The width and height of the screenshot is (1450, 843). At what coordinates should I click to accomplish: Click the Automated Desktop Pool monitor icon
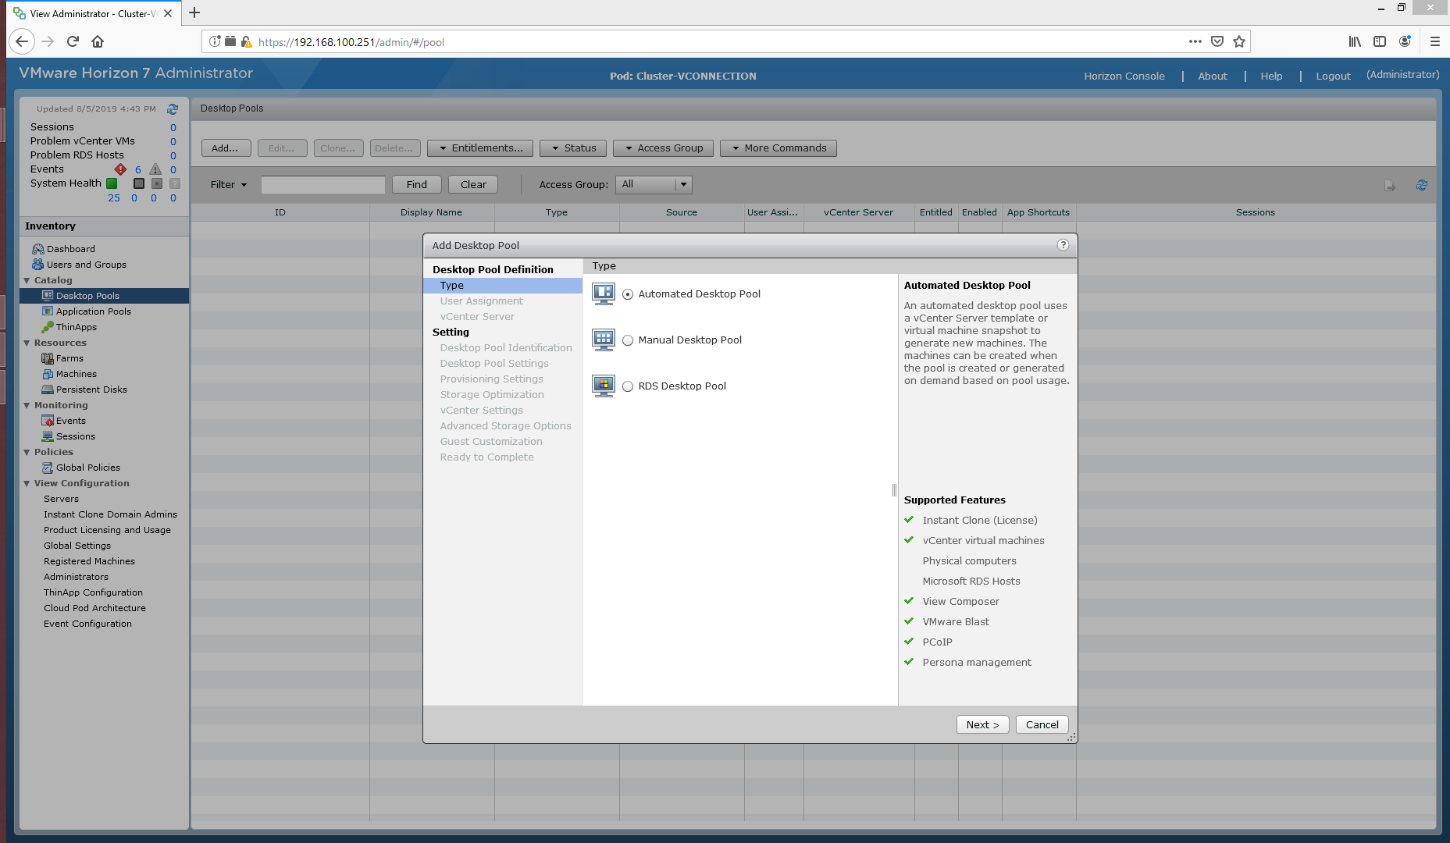pos(603,294)
